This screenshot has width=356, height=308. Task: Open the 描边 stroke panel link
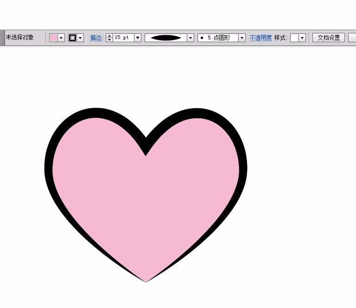tap(96, 38)
